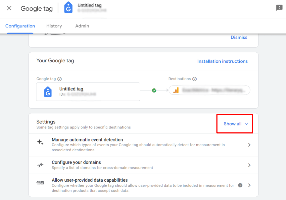This screenshot has width=286, height=200.
Task: Click the cross-domain arrows icon for Configure your domains
Action: (x=40, y=165)
